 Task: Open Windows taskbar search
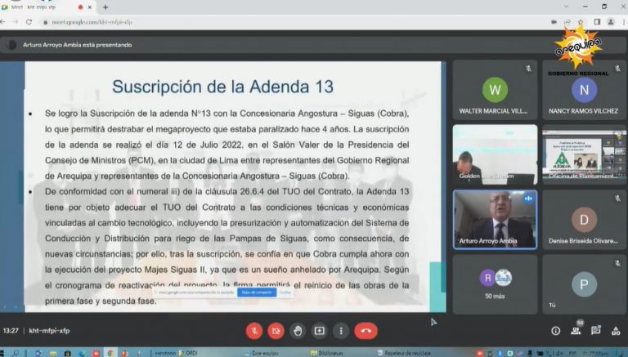[16, 353]
